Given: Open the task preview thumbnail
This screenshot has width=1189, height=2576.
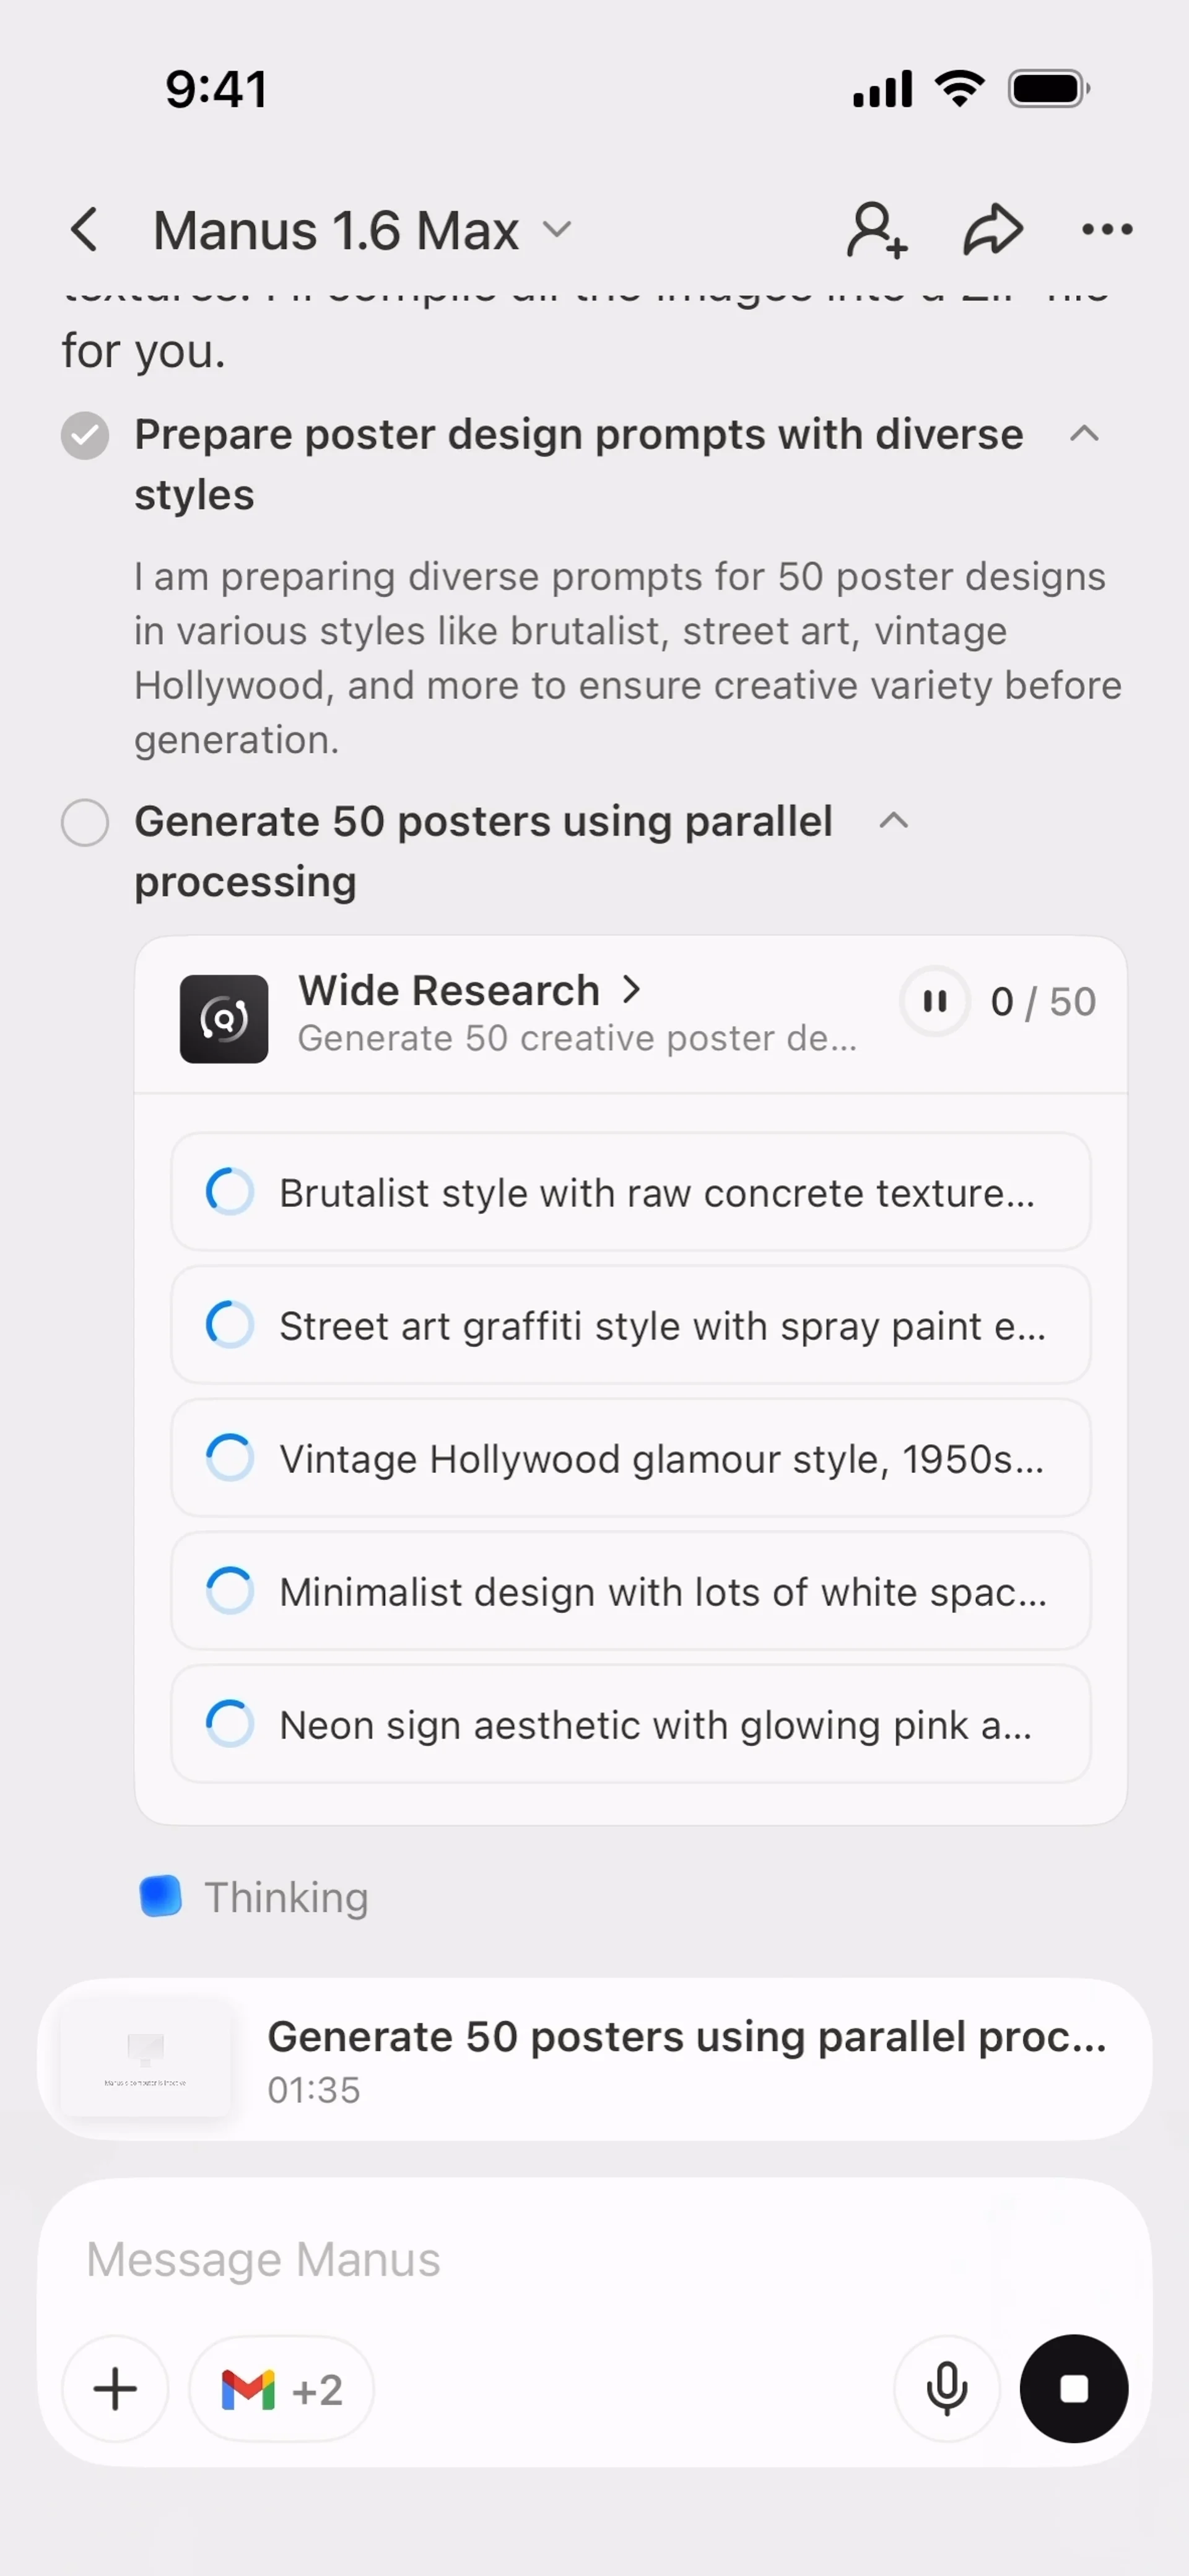Looking at the screenshot, I should [x=146, y=2059].
